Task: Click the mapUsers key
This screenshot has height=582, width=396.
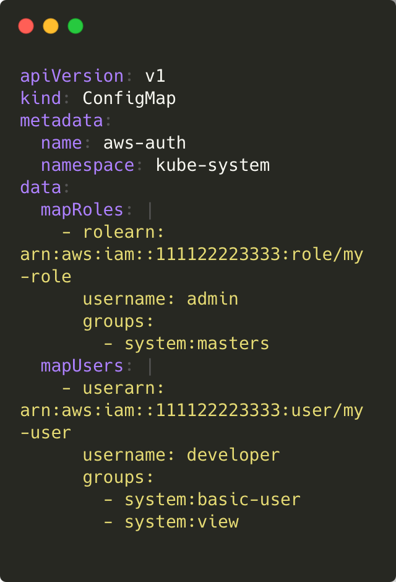Action: [82, 366]
